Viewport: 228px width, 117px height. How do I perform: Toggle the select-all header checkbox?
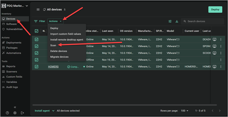click(36, 31)
